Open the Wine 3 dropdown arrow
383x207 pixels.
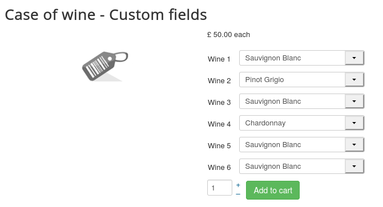pyautogui.click(x=354, y=102)
